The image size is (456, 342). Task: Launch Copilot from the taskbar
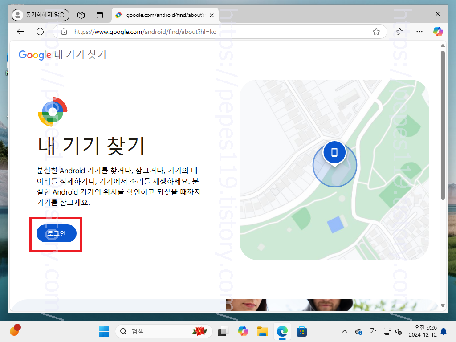coord(243,331)
